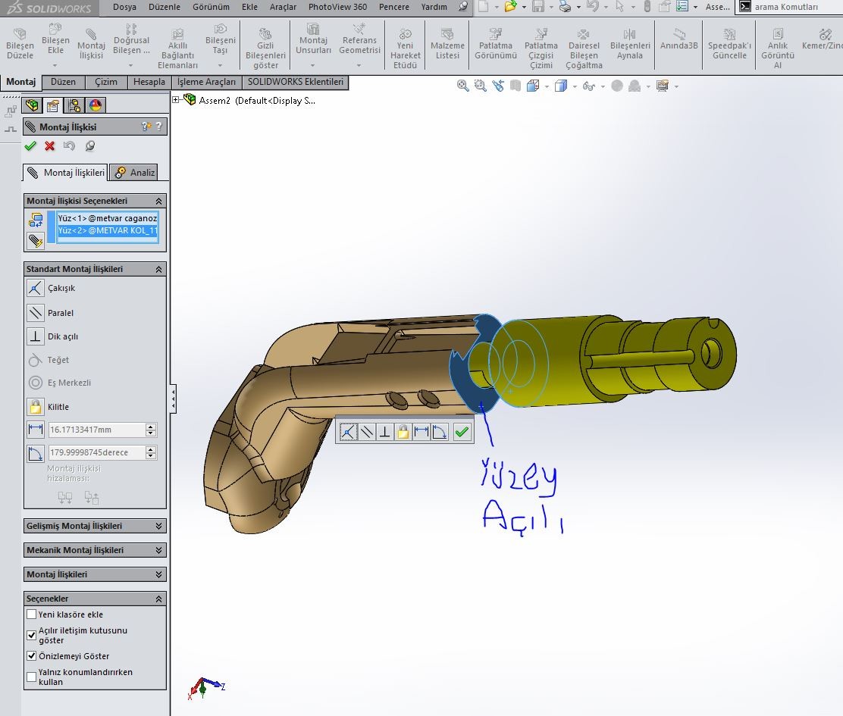Image resolution: width=843 pixels, height=716 pixels.
Task: Click the distance value input field
Action: point(95,430)
